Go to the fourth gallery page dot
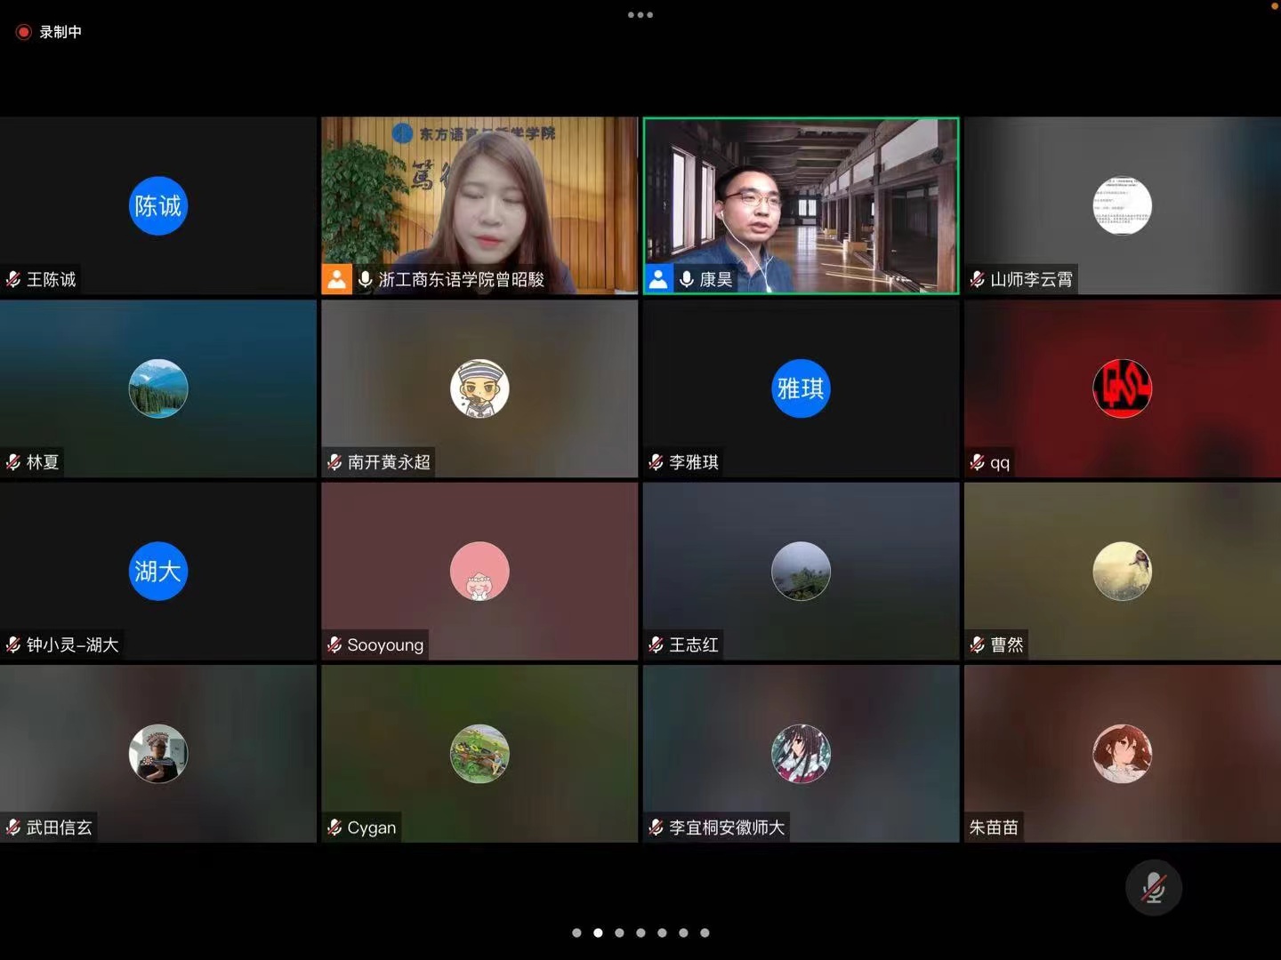Image resolution: width=1281 pixels, height=960 pixels. pyautogui.click(x=640, y=932)
